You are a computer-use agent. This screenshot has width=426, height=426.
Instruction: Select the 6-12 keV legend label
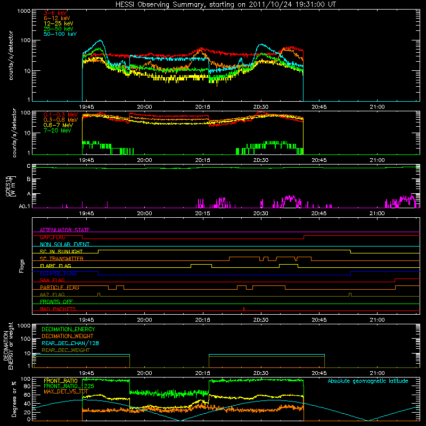coord(57,18)
